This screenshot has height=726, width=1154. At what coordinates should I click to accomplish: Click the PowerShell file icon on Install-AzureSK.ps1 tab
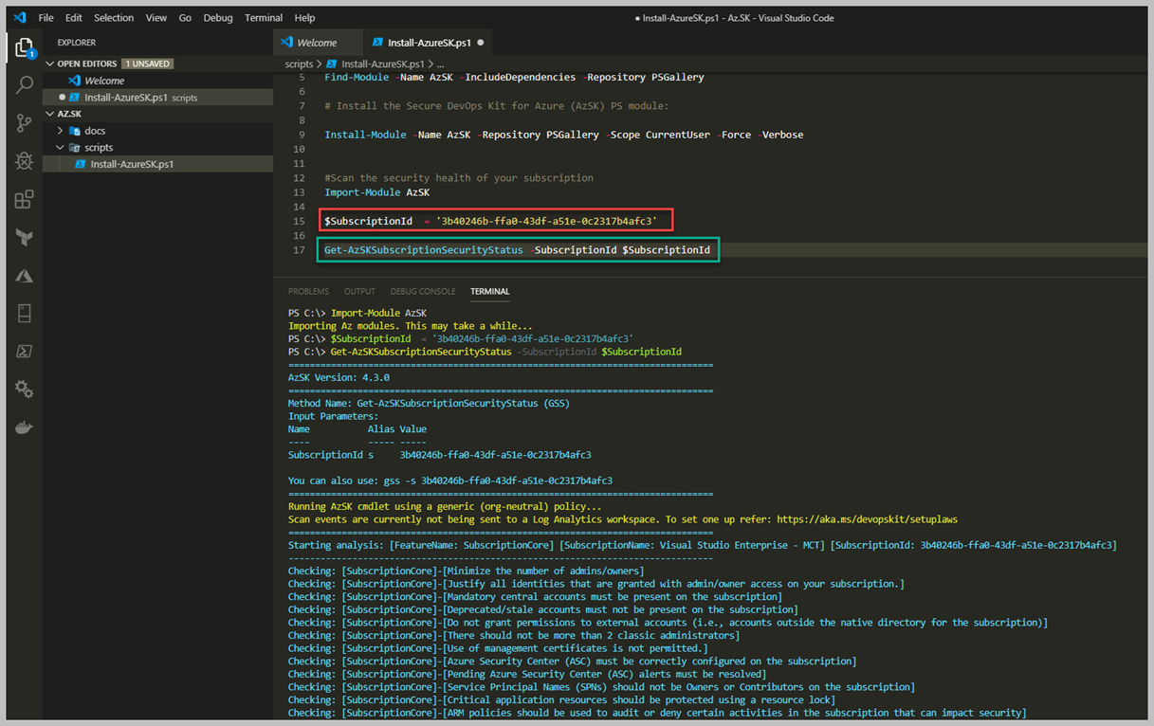coord(377,43)
